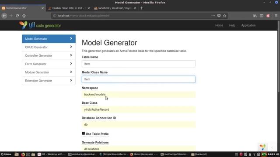Close the Enable clean URL in Yii2 tab
The height and width of the screenshot is (157, 280).
click(88, 8)
